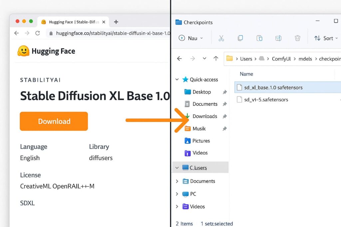
Task: Go back in the browser
Action: pos(17,33)
